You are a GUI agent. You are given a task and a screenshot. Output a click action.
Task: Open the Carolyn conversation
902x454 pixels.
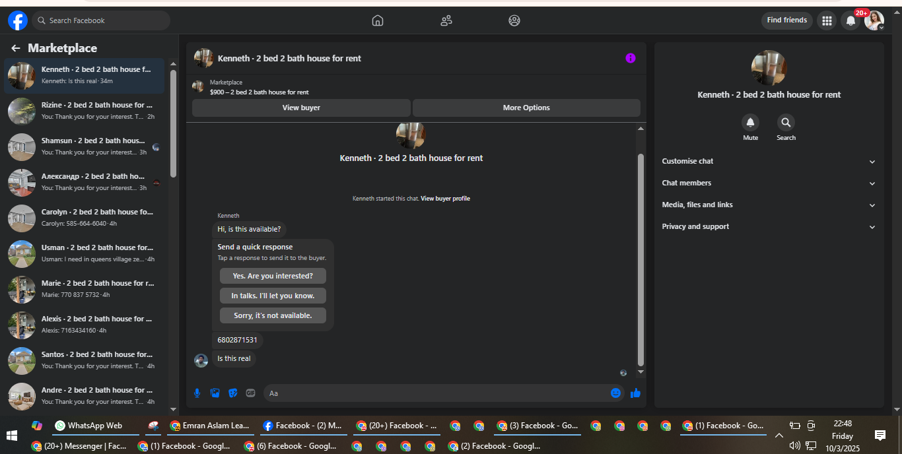coord(85,218)
